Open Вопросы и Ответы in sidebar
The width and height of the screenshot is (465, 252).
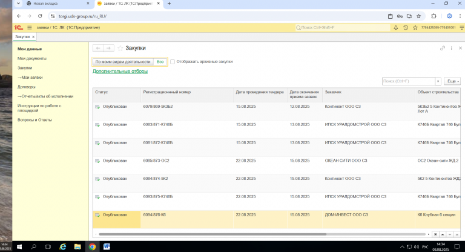click(35, 120)
